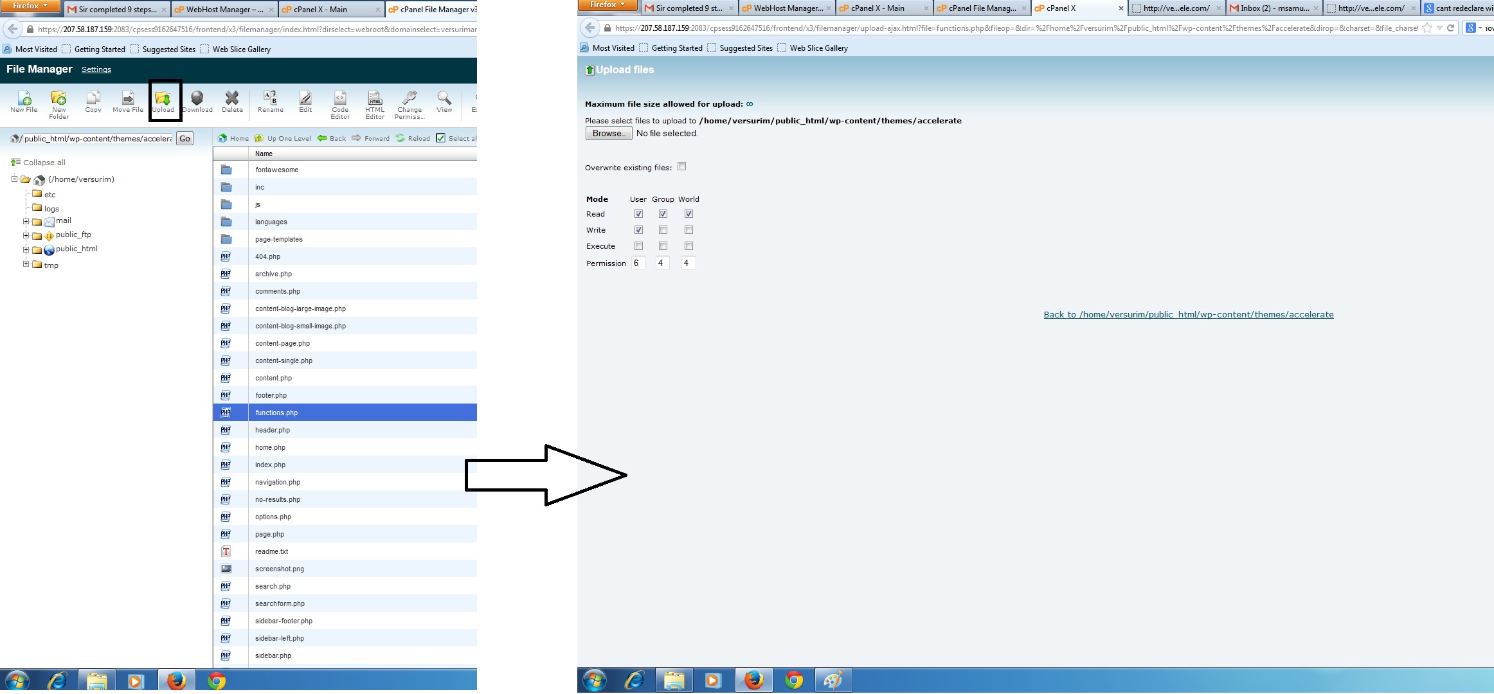
Task: Click the Download toolbar icon
Action: point(197,100)
